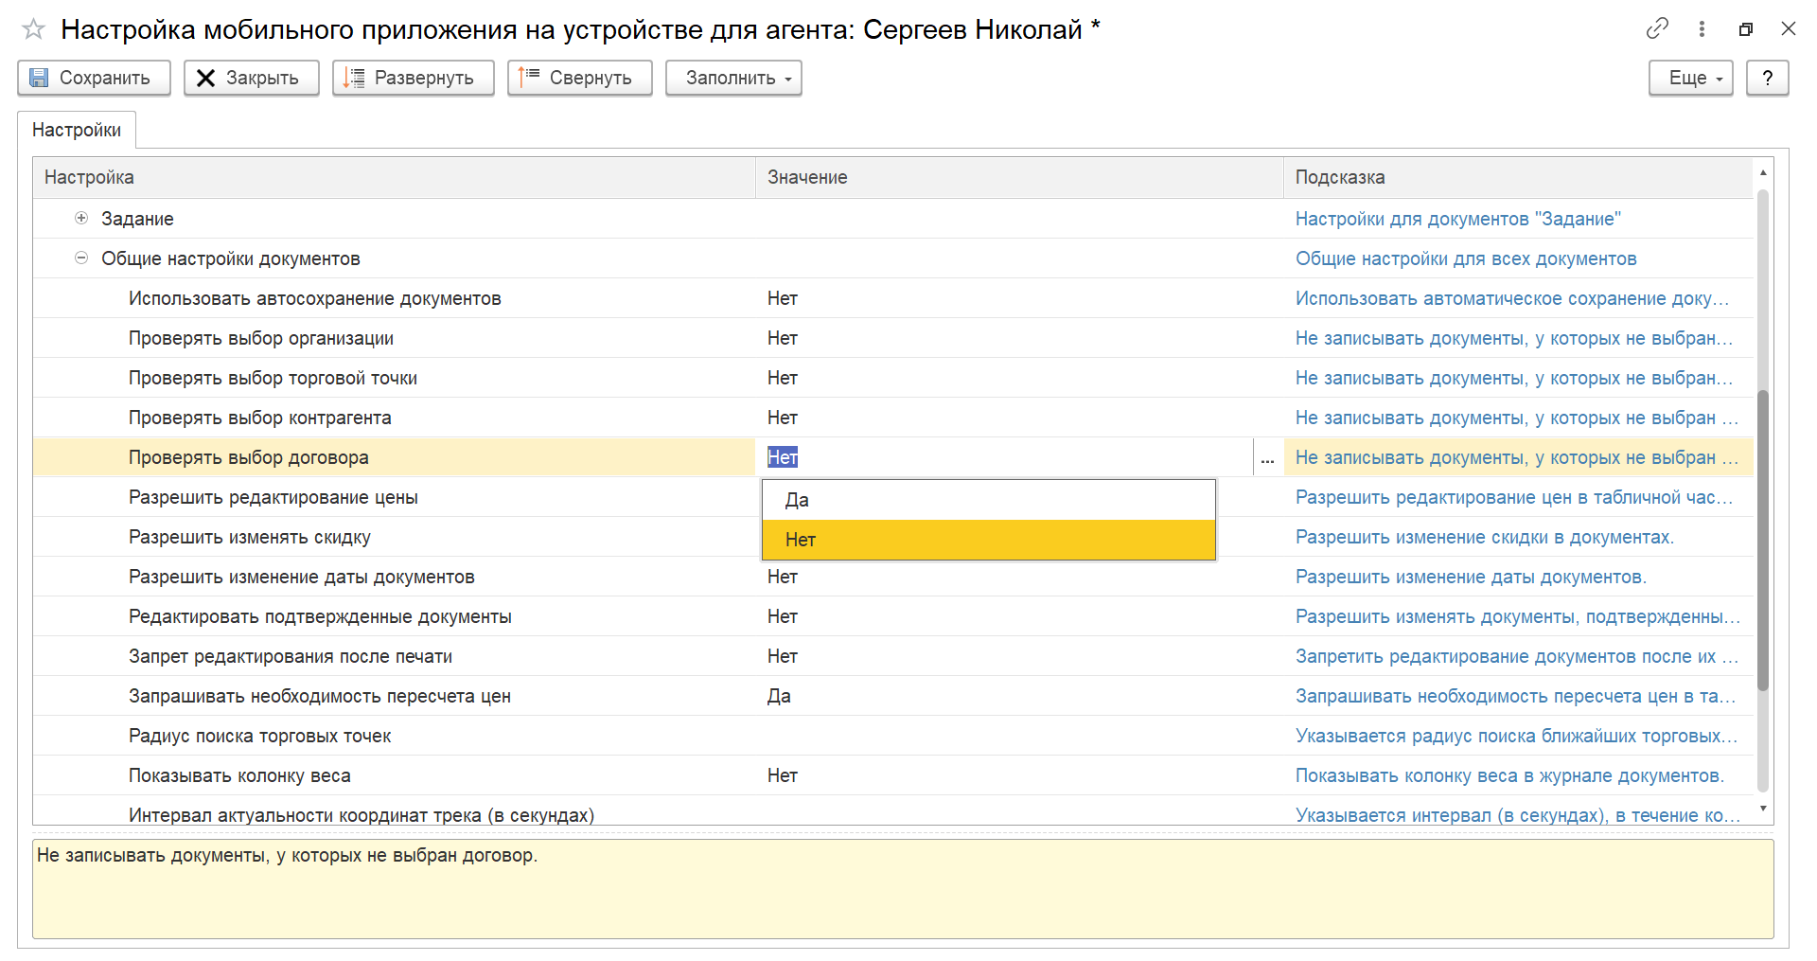Open help with the question mark button
Image resolution: width=1817 pixels, height=961 pixels.
coord(1767,78)
